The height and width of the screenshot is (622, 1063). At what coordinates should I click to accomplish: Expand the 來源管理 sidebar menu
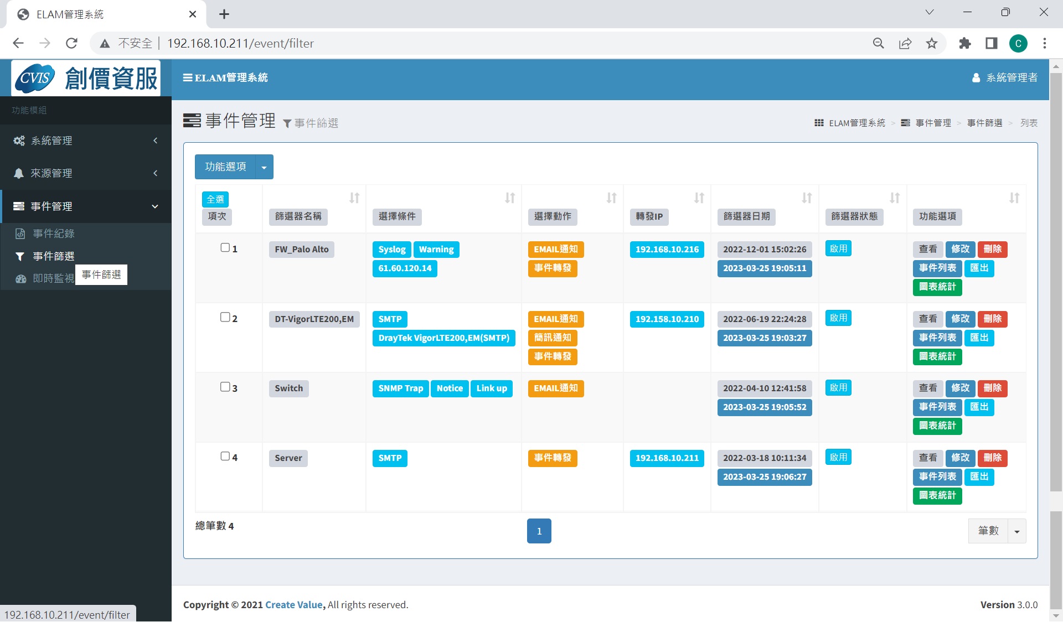pos(86,173)
